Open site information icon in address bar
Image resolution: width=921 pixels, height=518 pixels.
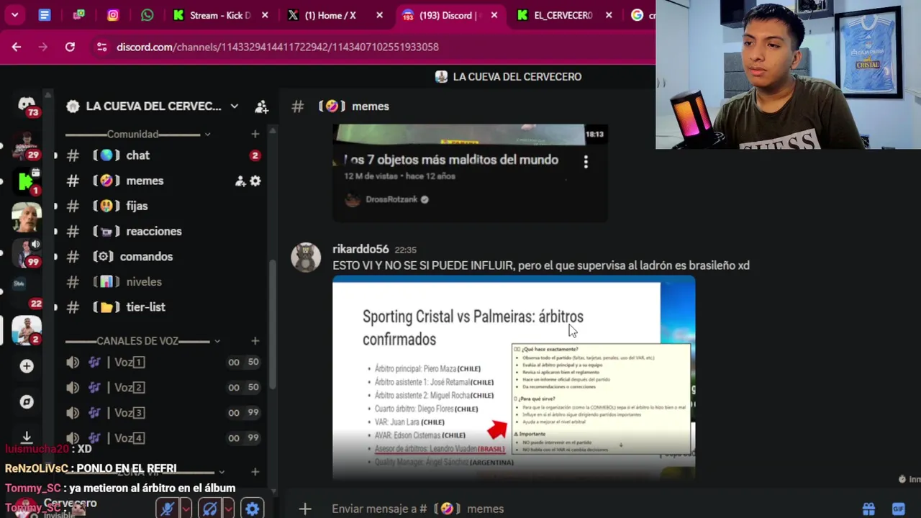point(101,47)
